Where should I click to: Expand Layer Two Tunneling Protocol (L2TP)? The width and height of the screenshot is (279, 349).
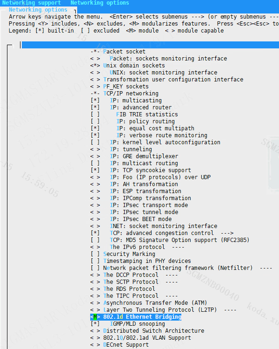pos(164,310)
